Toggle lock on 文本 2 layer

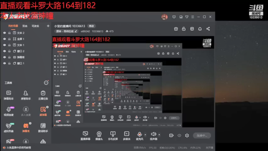point(9,33)
